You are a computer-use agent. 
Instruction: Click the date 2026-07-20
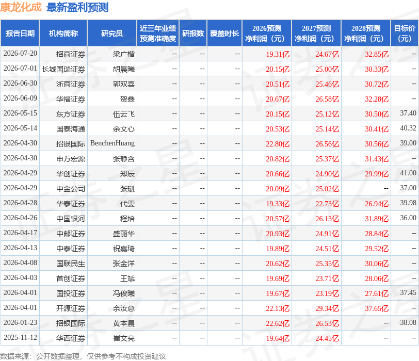(20, 54)
